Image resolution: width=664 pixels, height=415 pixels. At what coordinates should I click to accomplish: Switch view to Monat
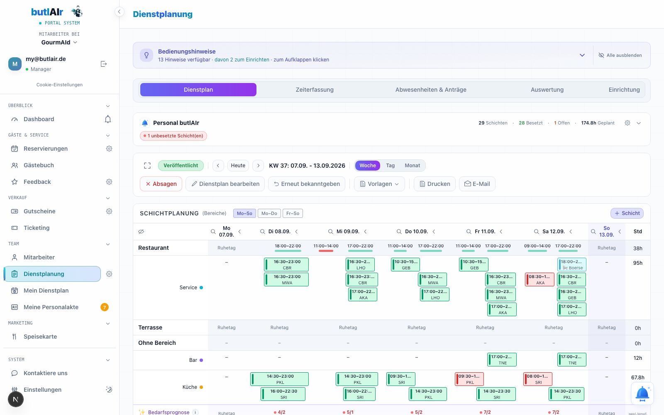click(413, 166)
